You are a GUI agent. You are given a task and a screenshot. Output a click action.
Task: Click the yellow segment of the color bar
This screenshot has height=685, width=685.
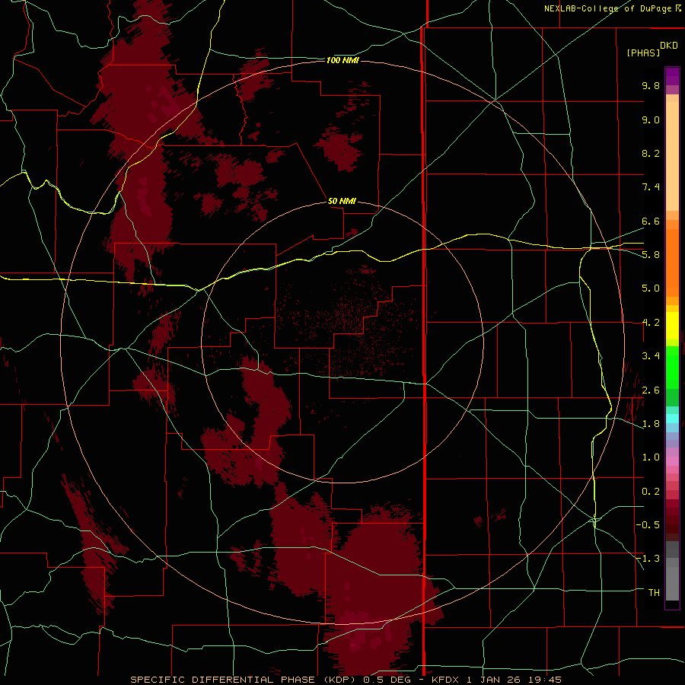pyautogui.click(x=672, y=326)
